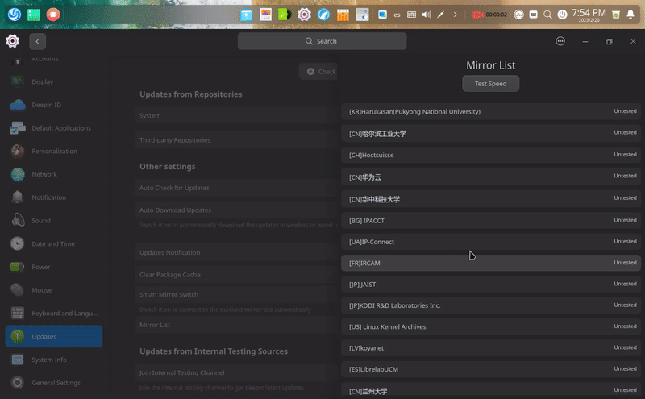Select the [US] Linux Kernel Archives mirror
This screenshot has height=399, width=645.
491,326
